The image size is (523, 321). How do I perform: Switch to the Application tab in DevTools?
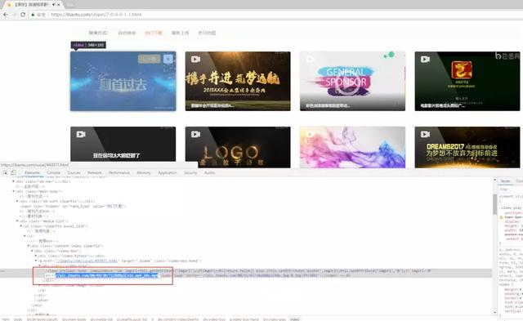coord(167,172)
